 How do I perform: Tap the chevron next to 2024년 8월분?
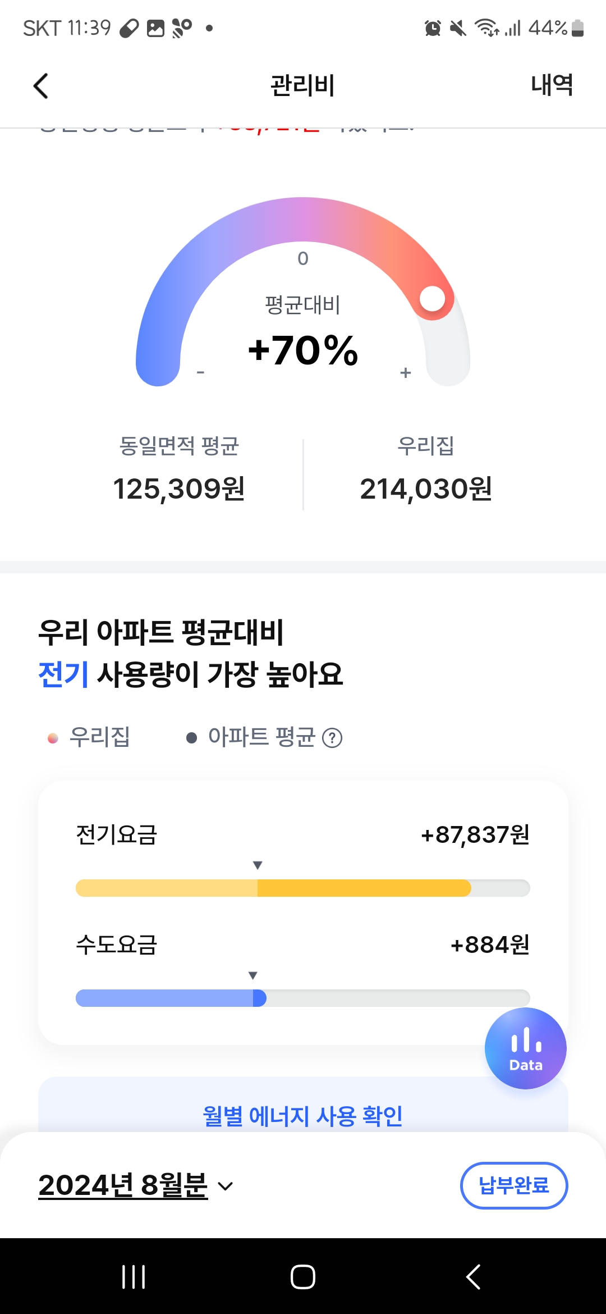226,1187
